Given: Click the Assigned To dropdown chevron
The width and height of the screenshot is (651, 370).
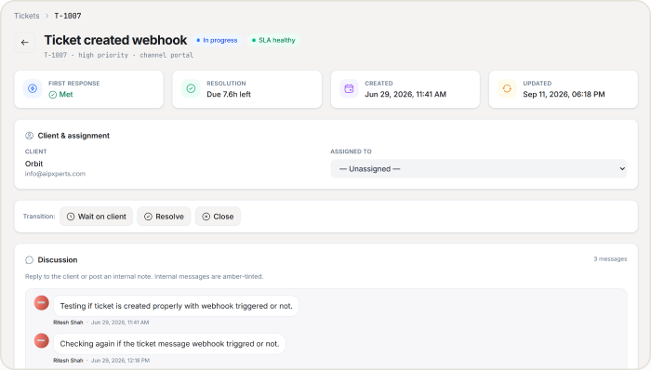Looking at the screenshot, I should point(622,169).
